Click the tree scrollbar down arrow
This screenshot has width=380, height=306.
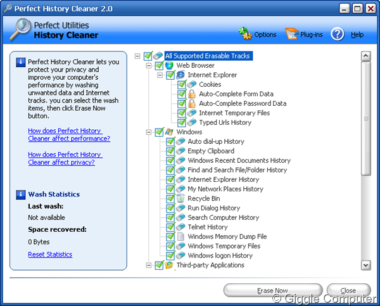tap(365, 265)
